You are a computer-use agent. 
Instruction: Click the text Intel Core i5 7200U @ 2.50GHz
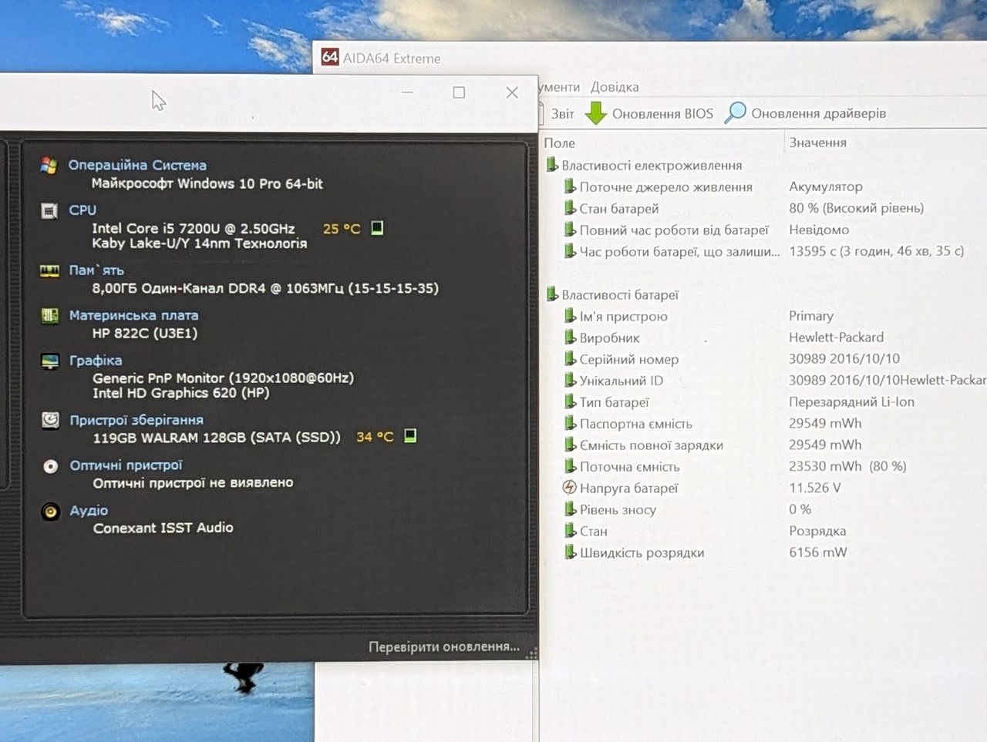194,229
